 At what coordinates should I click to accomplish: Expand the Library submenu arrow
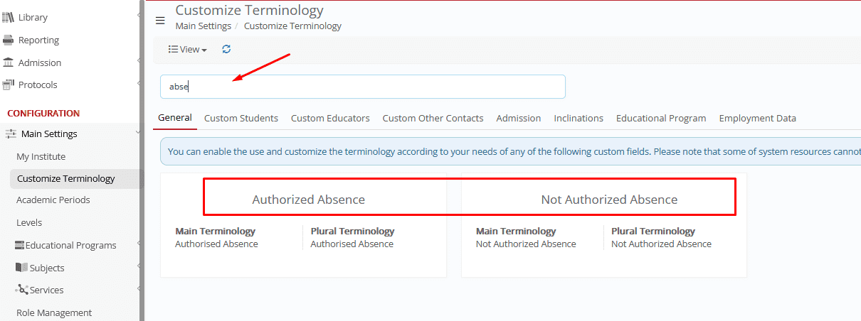138,16
